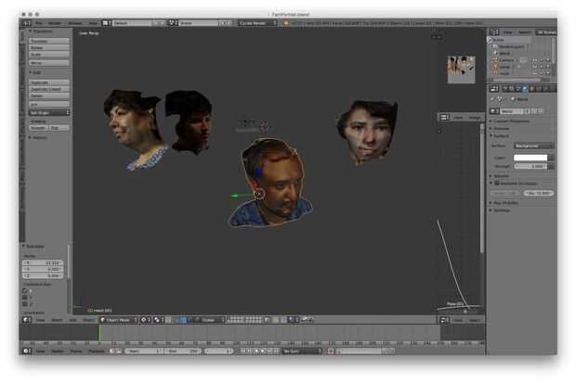
Task: Open the Window menu in the header
Action: click(74, 22)
